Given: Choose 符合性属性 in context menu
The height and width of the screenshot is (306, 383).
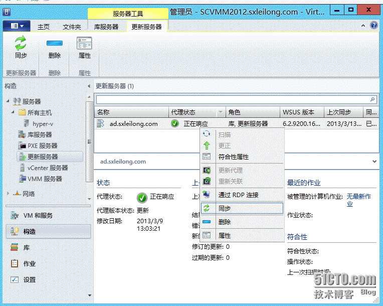Looking at the screenshot, I should [x=242, y=157].
